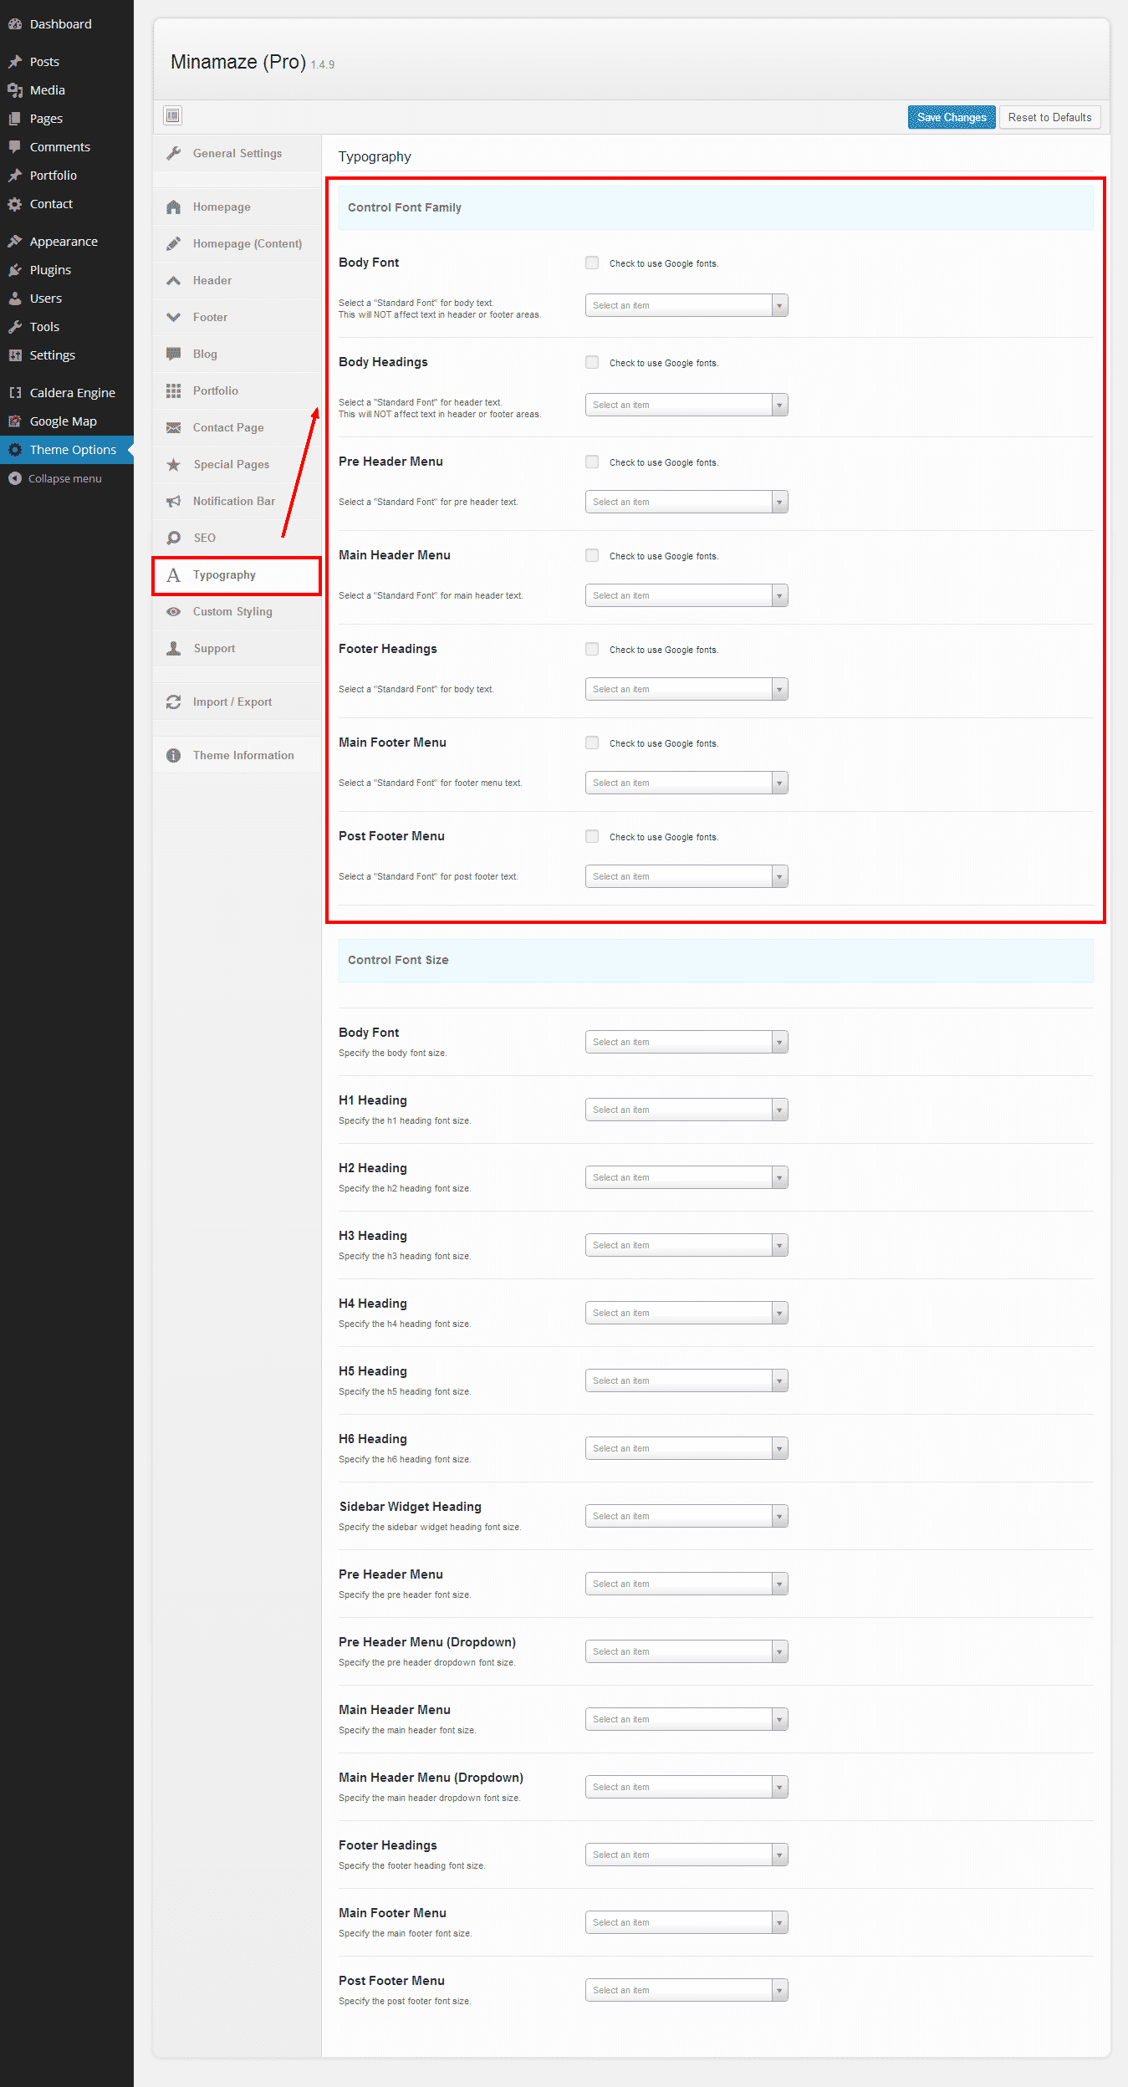
Task: Enable Google fonts for Body Font
Action: (x=592, y=263)
